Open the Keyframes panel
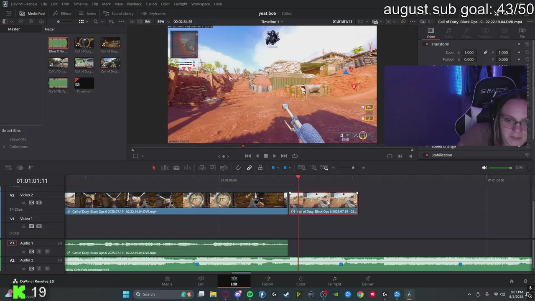The height and width of the screenshot is (301, 535). [153, 13]
